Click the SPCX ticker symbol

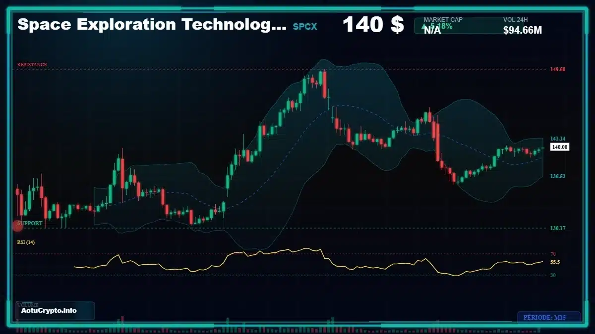(x=304, y=26)
